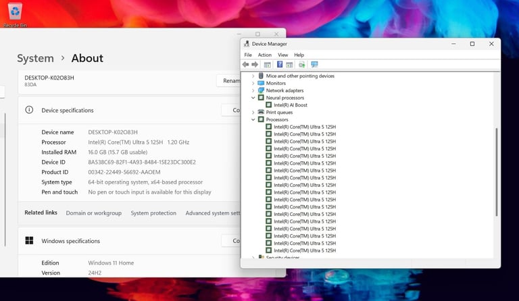Expand the Print queues category chevron
The width and height of the screenshot is (519, 301).
(253, 112)
